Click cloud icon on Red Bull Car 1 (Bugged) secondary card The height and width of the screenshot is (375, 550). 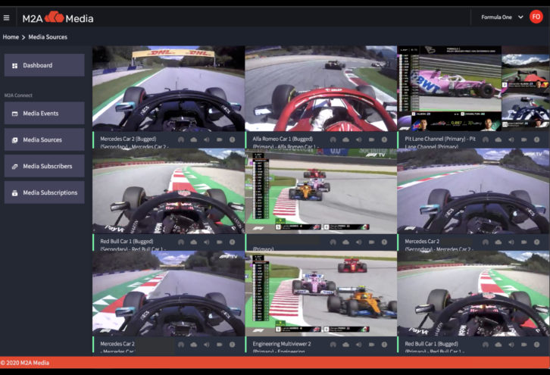click(192, 242)
